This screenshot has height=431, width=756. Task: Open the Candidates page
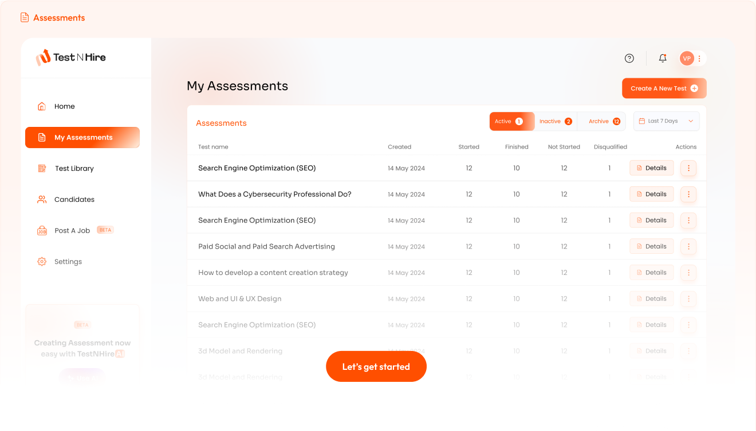pyautogui.click(x=74, y=199)
